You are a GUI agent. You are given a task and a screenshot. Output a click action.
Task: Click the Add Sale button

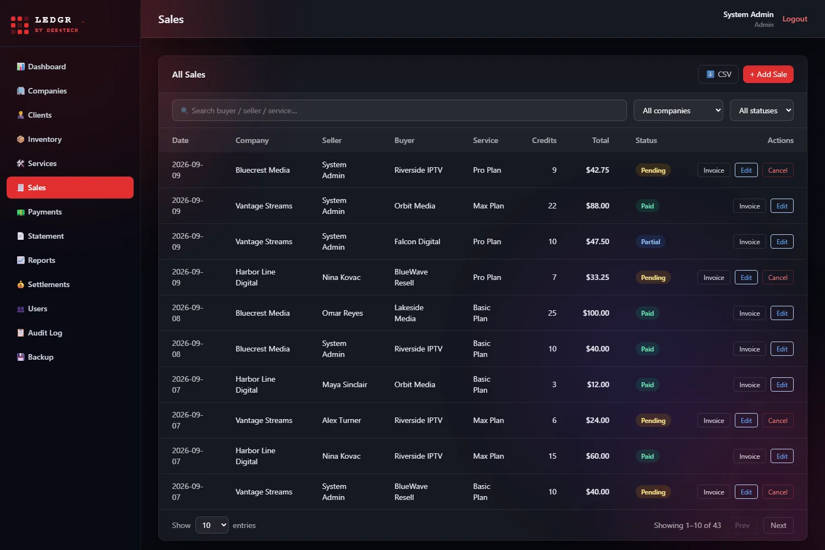click(x=768, y=74)
